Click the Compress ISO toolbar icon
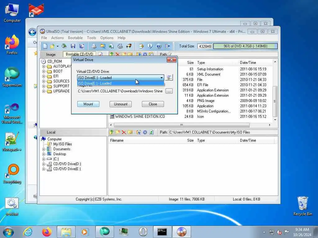318x238 pixels. pos(103,46)
